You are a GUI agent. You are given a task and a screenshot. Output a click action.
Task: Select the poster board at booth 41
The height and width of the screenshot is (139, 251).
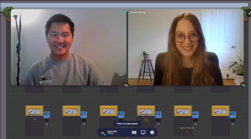[71, 111]
